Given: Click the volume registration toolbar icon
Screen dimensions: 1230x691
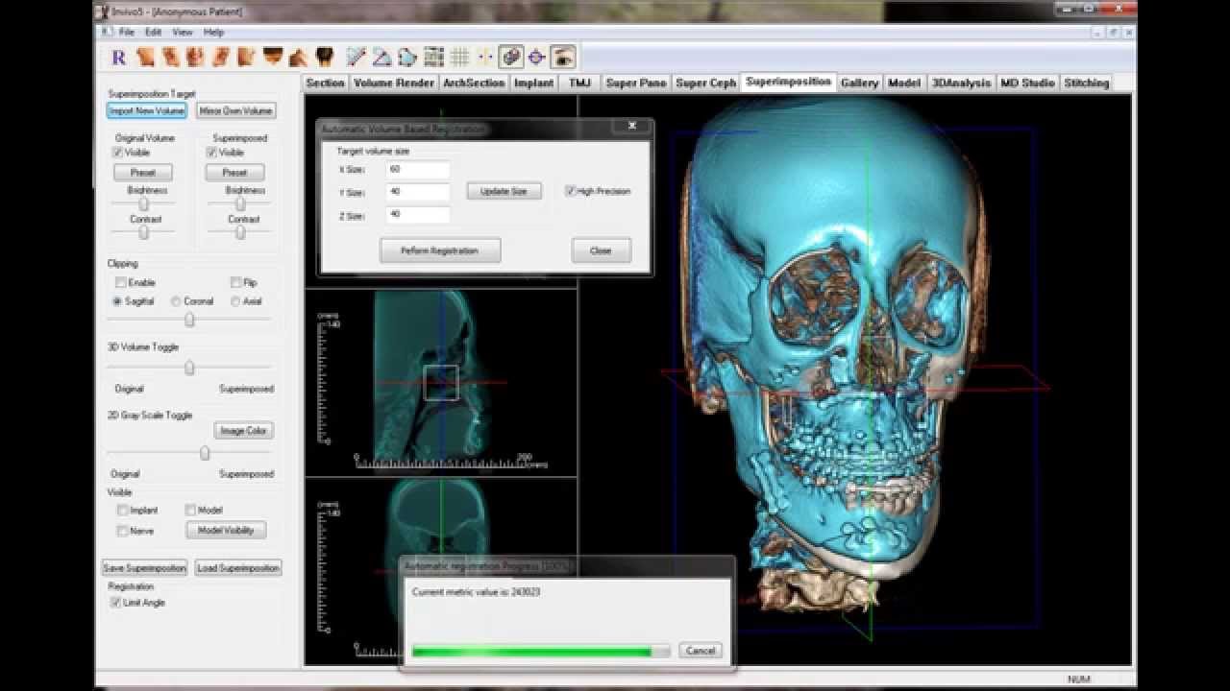Looking at the screenshot, I should [511, 58].
